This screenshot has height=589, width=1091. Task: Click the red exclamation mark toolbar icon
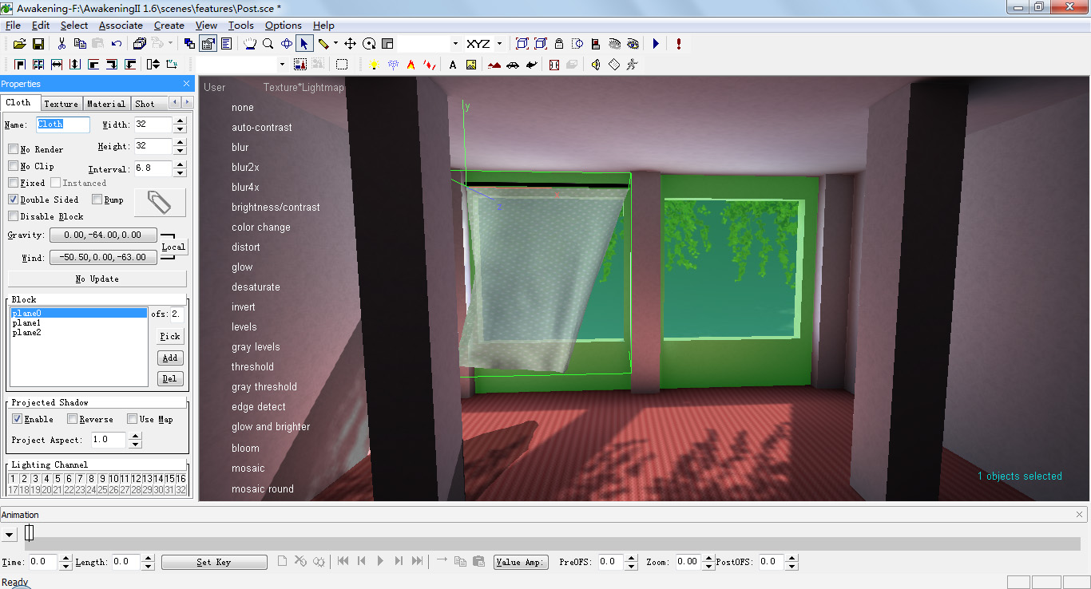pos(678,44)
